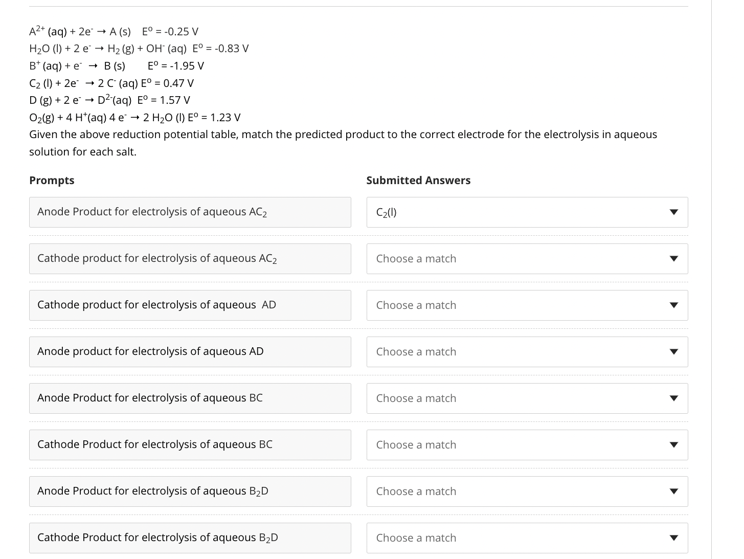Viewport: 744px width, 559px height.
Task: Click the Anode product for electrolysis of aqueous AD prompt
Action: 190,351
